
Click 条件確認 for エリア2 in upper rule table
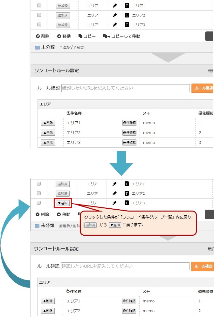click(129, 133)
